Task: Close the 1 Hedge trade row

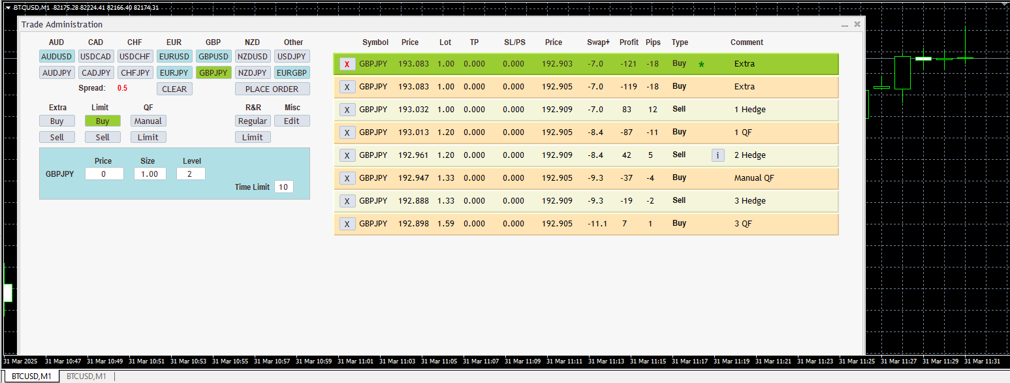Action: click(347, 110)
